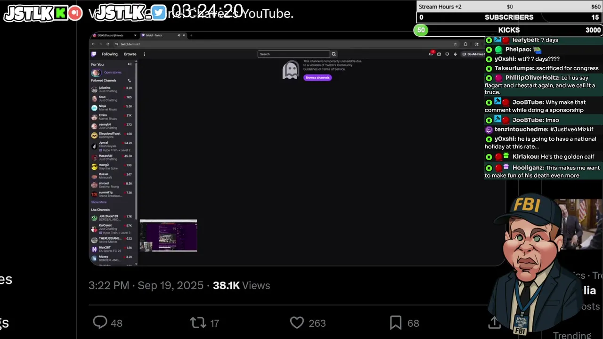Click the browser back arrow in the screenshot
The image size is (603, 339).
point(93,44)
